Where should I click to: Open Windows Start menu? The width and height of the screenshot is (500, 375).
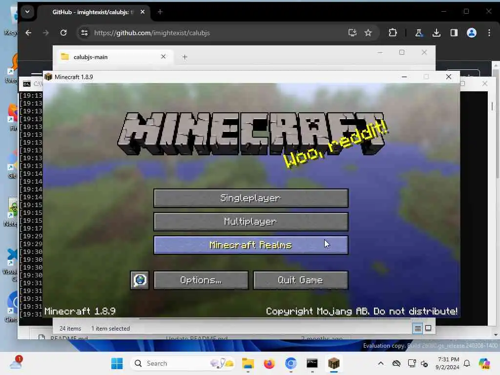117,363
